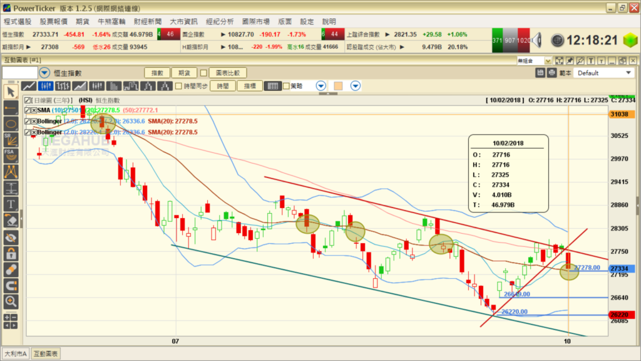Enable the 策略 checkbox
The image size is (641, 361).
click(x=286, y=86)
